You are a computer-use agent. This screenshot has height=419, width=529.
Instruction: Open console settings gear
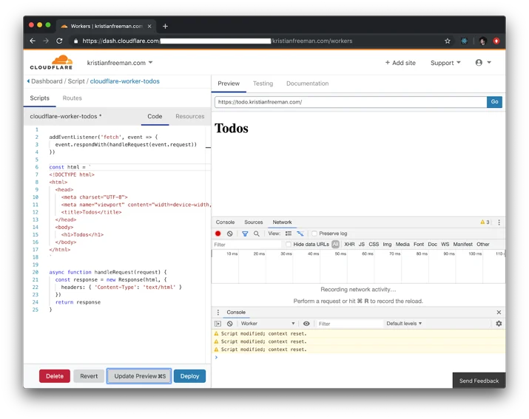[x=499, y=324]
